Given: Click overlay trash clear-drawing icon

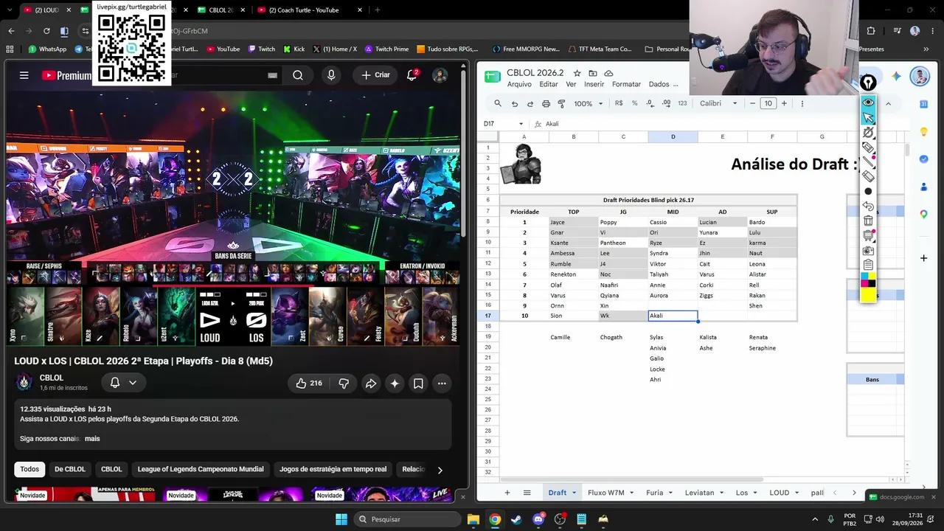Looking at the screenshot, I should point(868,221).
